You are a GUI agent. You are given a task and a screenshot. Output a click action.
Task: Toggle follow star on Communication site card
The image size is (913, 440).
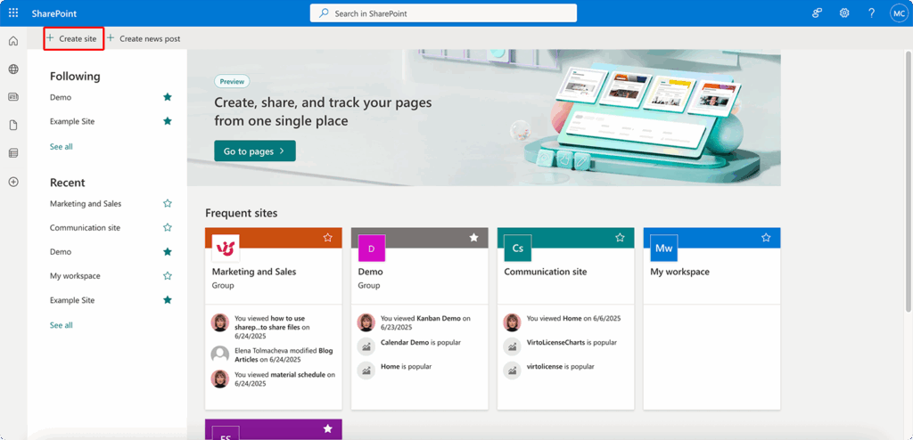click(620, 238)
